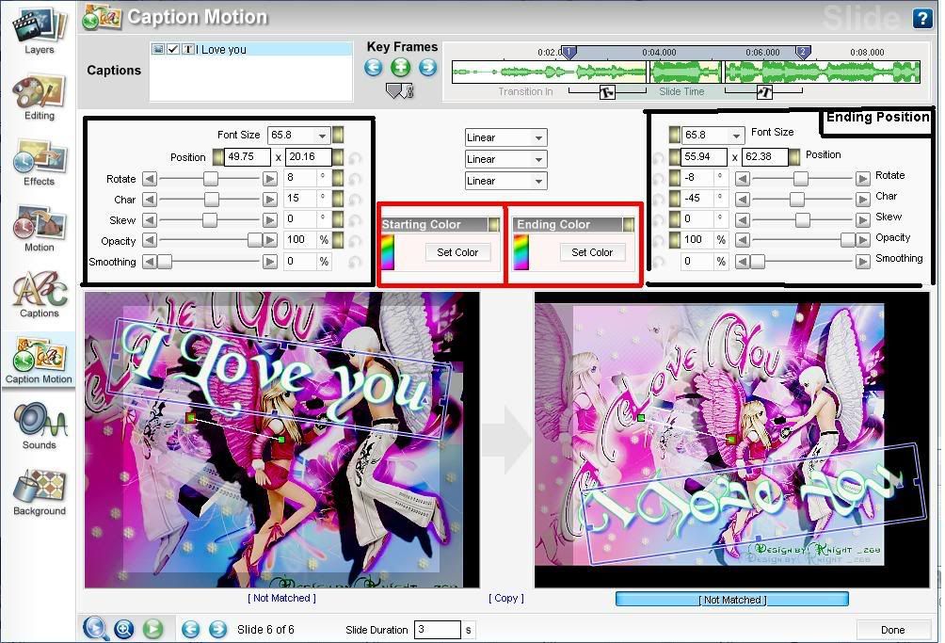Open Caption Motion section in sidebar
945x643 pixels.
[39, 361]
